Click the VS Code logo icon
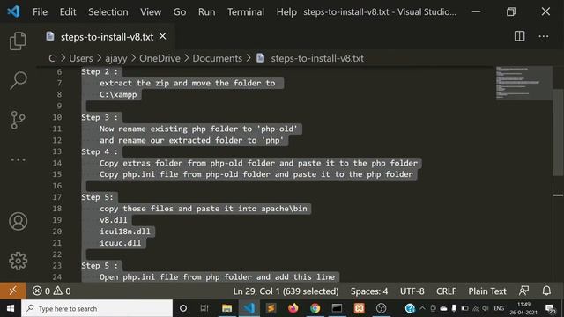Screen dimensions: 564x317 point(14,11)
